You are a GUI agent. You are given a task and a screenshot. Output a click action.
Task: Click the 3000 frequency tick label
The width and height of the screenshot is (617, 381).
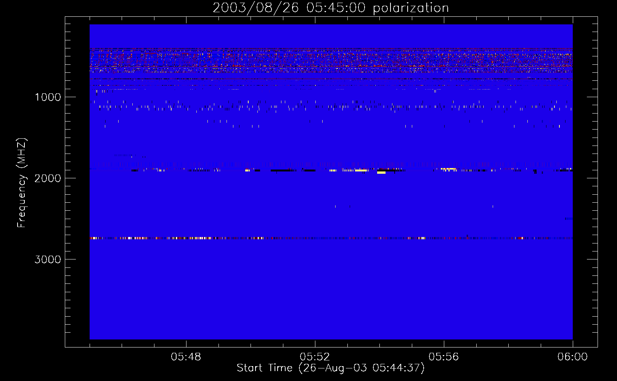48,259
